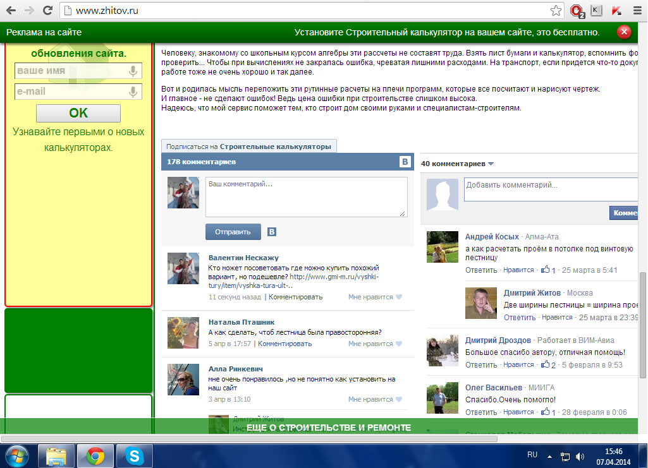Like Валентин Нескажу's comment with heart icon
This screenshot has height=468, width=648.
pyautogui.click(x=399, y=297)
